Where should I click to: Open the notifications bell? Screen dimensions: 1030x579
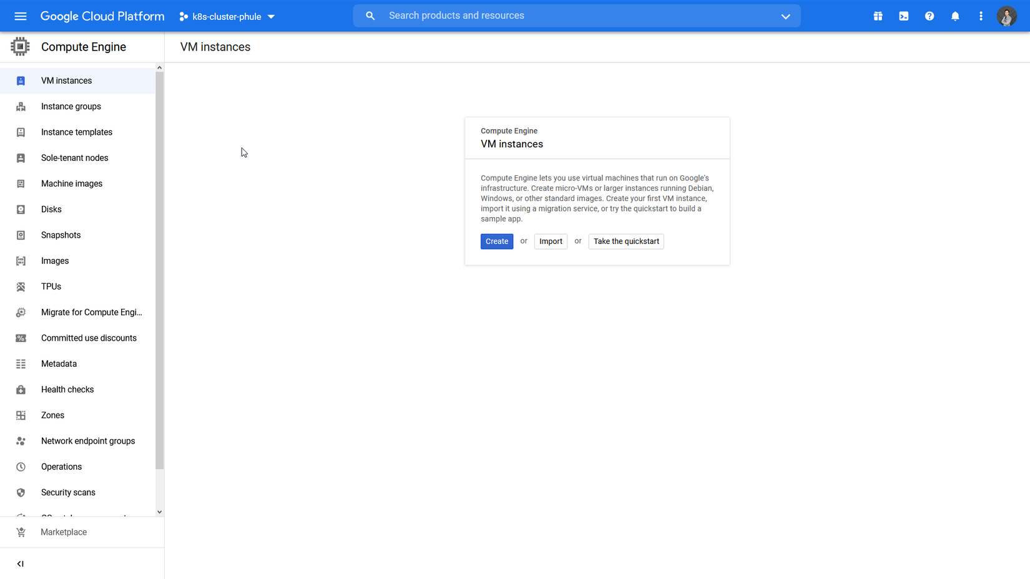pyautogui.click(x=955, y=16)
